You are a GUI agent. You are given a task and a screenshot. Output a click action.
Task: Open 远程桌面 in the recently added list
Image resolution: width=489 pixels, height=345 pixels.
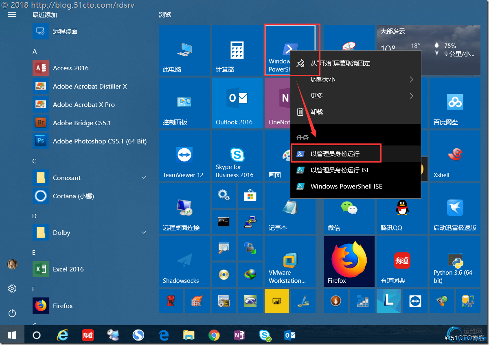90,31
